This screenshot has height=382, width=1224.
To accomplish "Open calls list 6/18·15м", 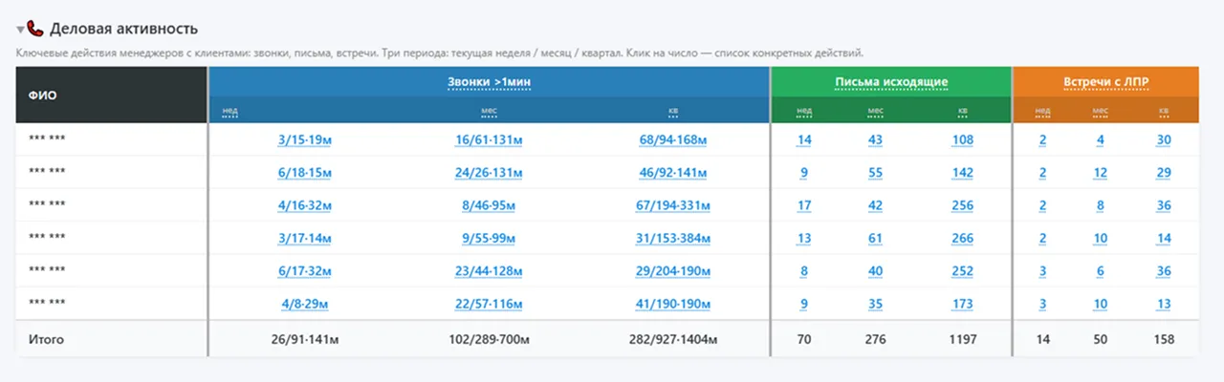I will tap(305, 173).
